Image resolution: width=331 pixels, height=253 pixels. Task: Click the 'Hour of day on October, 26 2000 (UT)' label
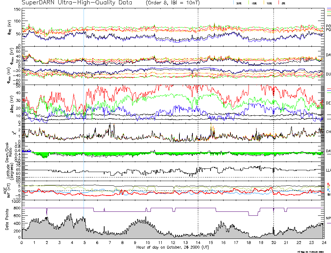pos(173,247)
